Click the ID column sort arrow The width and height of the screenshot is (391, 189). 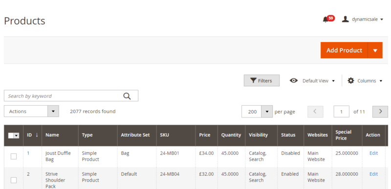tap(37, 135)
